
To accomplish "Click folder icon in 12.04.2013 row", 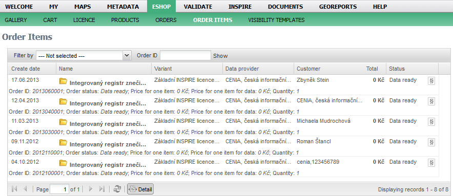I will point(63,101).
